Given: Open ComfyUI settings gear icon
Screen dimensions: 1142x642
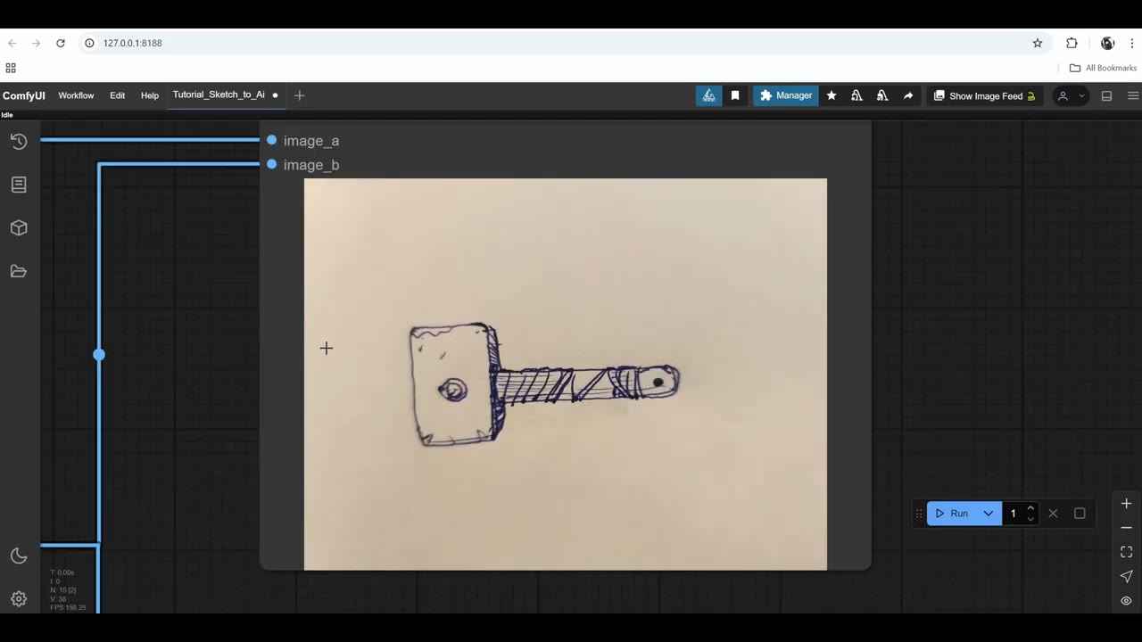Looking at the screenshot, I should click(x=19, y=599).
